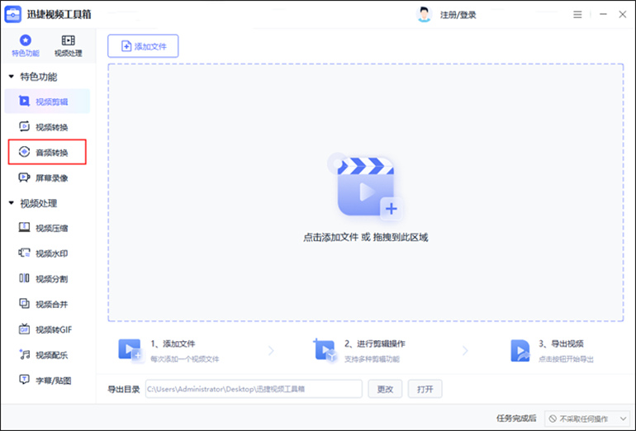Open 音频转换 in the sidebar
The image size is (636, 431).
(47, 152)
